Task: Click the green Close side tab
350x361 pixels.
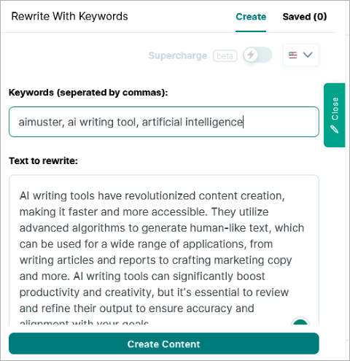Action: pos(335,115)
